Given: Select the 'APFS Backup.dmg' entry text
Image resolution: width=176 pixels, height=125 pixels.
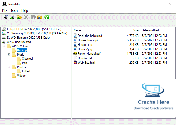Looking at the screenshot, I should click(19, 42).
